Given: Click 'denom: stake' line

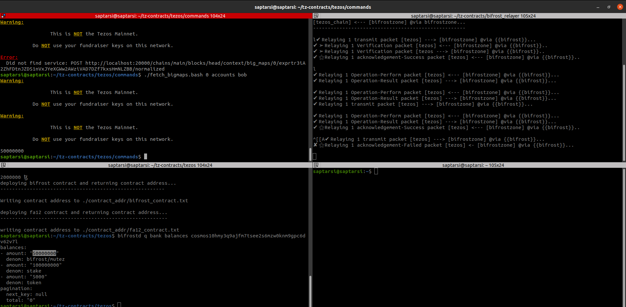Looking at the screenshot, I should [23, 271].
